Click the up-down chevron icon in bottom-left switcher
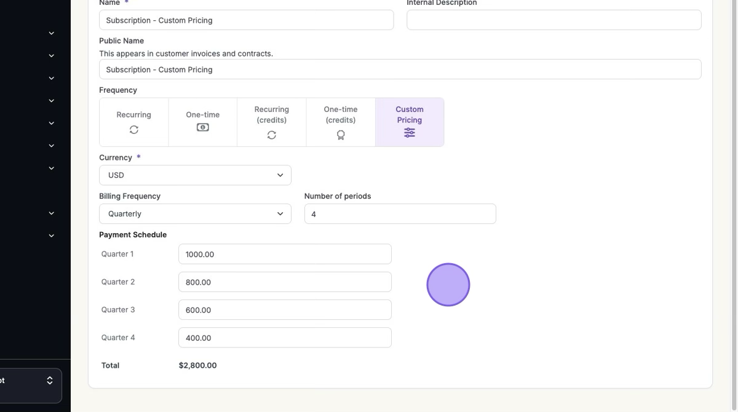738x412 pixels. pyautogui.click(x=50, y=381)
